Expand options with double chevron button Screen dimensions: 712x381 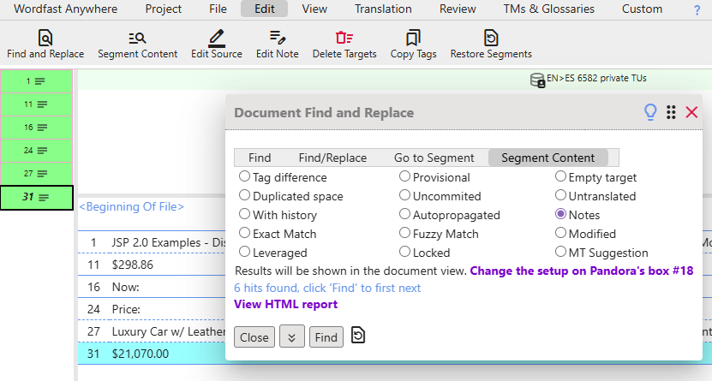[292, 336]
